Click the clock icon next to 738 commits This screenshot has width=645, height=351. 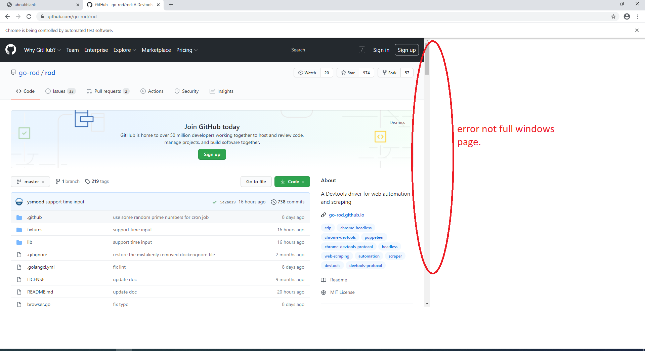273,202
